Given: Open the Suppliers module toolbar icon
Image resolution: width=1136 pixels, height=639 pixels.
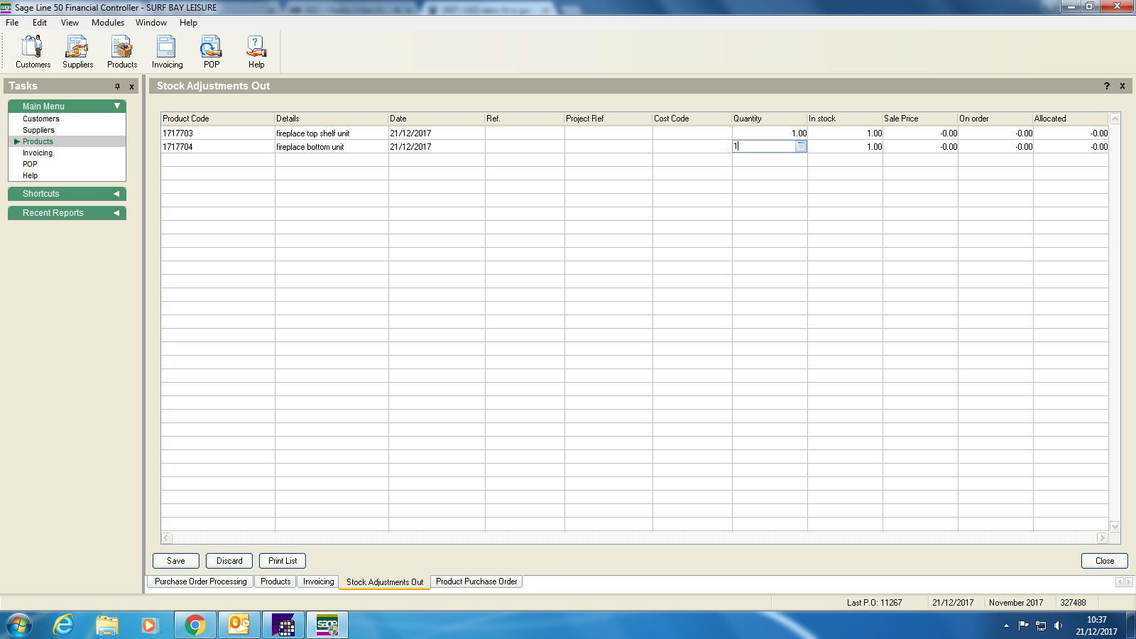Looking at the screenshot, I should [77, 52].
